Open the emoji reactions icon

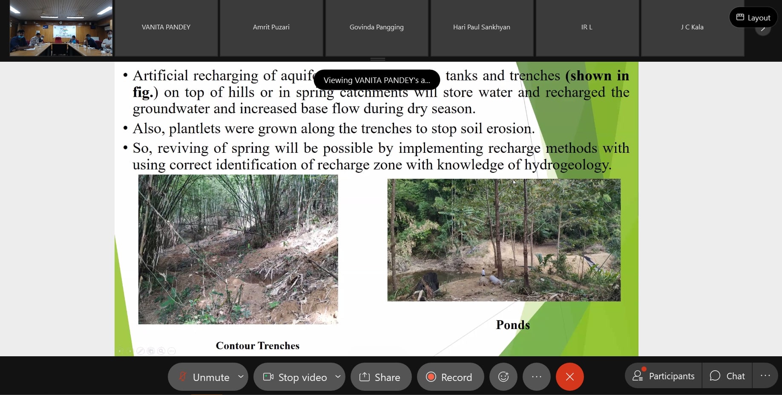pos(503,377)
